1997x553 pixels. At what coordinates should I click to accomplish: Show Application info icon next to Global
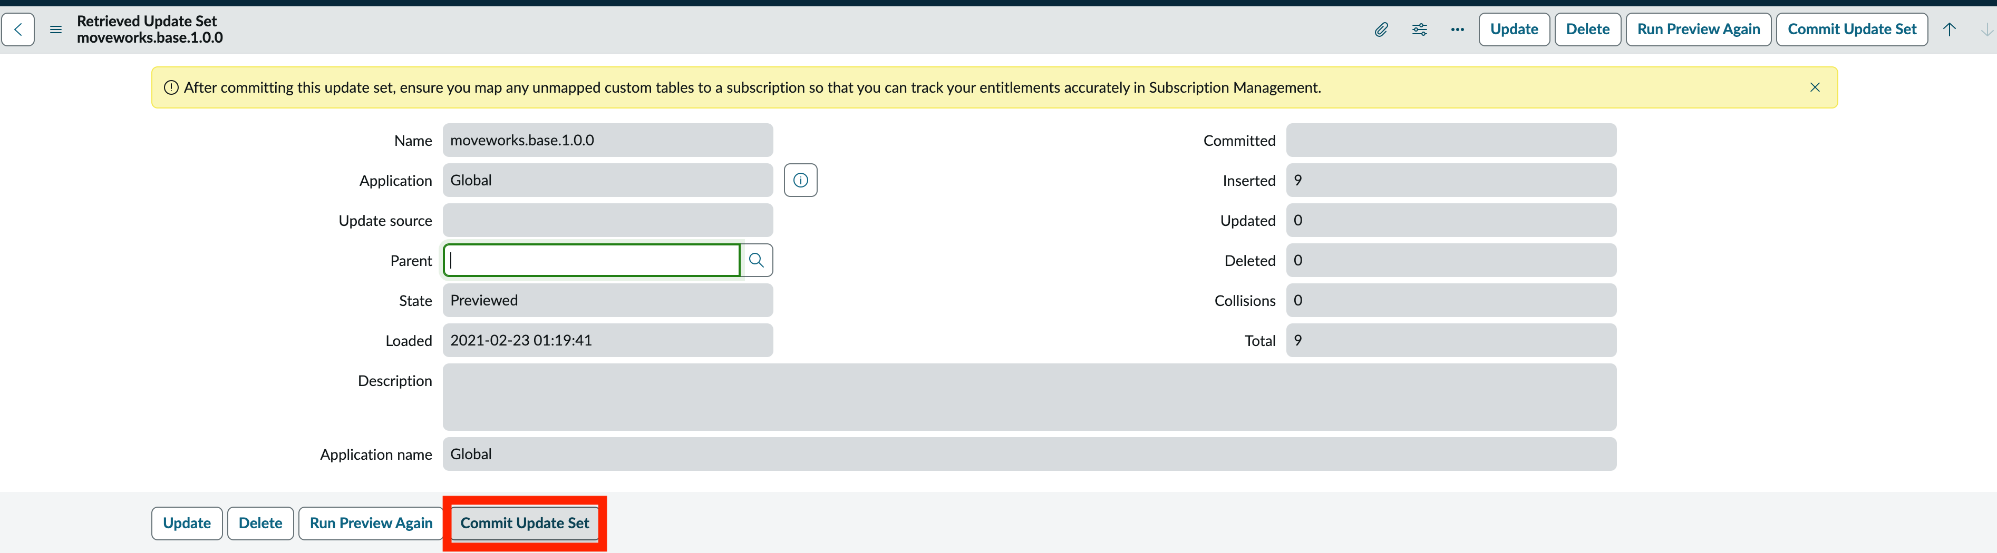click(x=801, y=181)
